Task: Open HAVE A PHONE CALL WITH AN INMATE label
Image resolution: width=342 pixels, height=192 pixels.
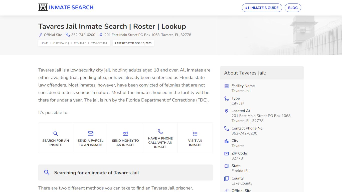Action: click(x=160, y=142)
